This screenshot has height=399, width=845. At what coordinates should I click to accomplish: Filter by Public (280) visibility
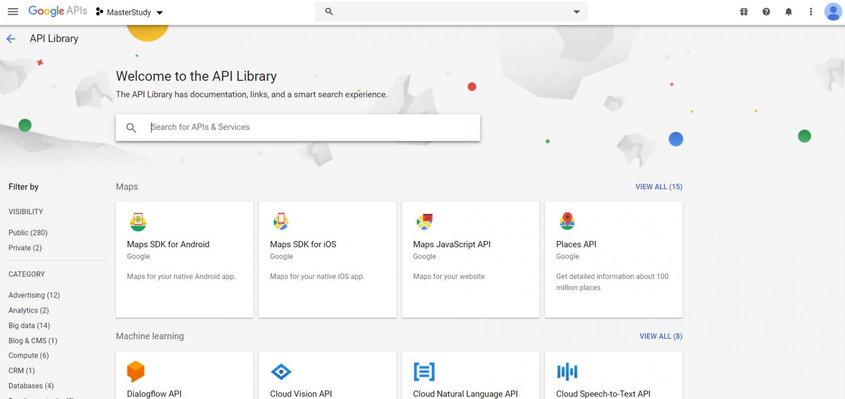(28, 233)
